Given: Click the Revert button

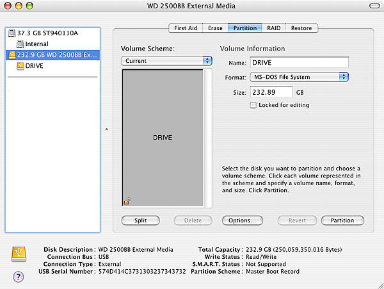Looking at the screenshot, I should point(297,220).
